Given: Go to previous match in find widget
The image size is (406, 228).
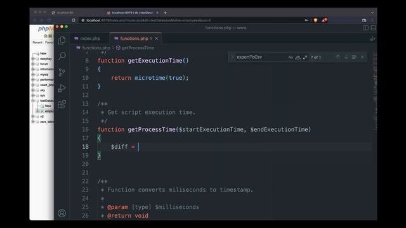Looking at the screenshot, I should (x=337, y=57).
